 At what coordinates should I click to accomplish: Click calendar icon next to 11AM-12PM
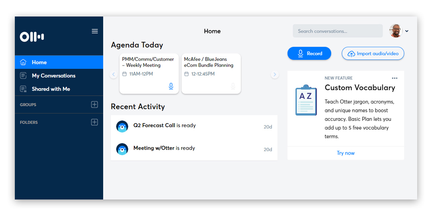[124, 74]
